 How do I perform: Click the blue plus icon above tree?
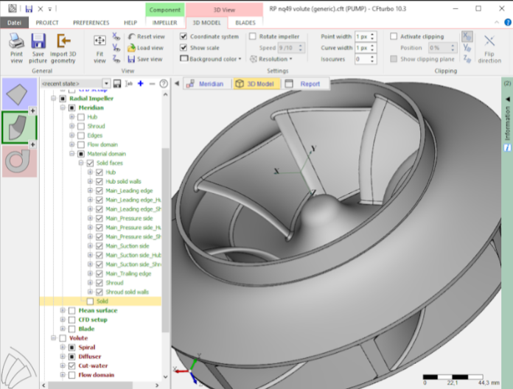click(x=140, y=84)
